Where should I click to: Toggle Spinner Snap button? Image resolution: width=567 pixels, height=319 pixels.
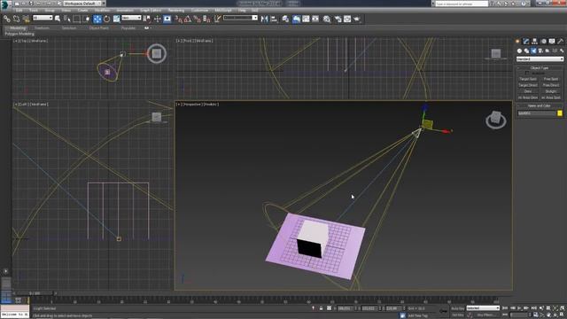[x=206, y=19]
